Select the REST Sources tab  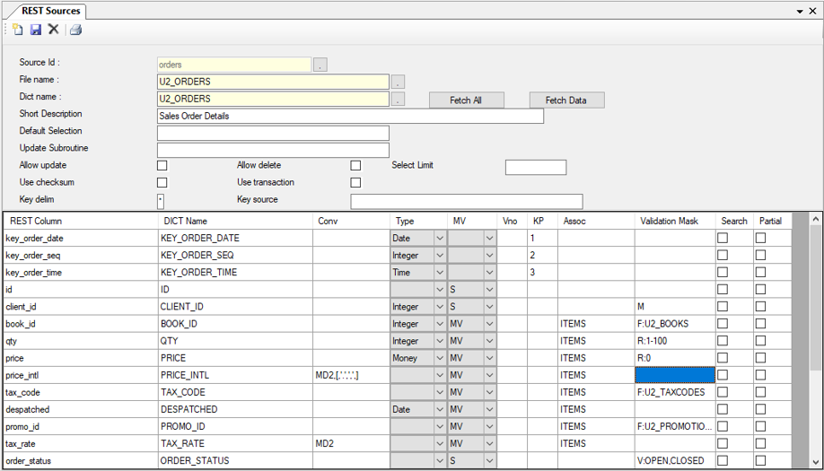pos(50,11)
